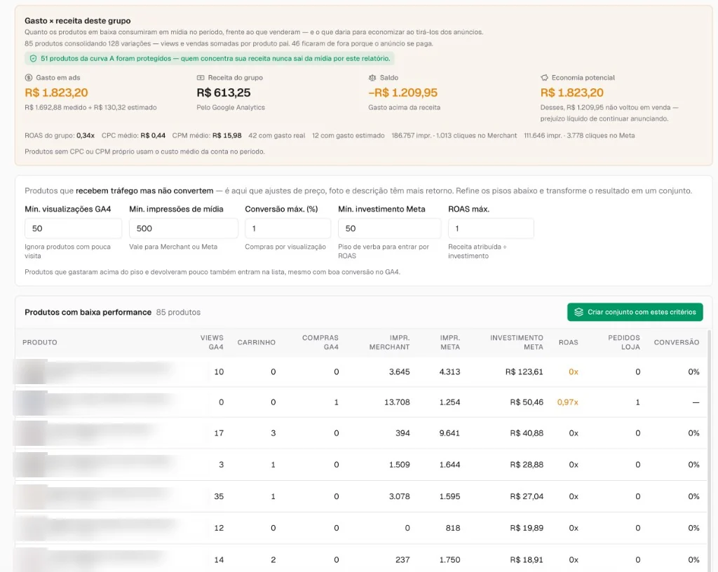Click the R$ 123,61 investment cell

click(524, 372)
